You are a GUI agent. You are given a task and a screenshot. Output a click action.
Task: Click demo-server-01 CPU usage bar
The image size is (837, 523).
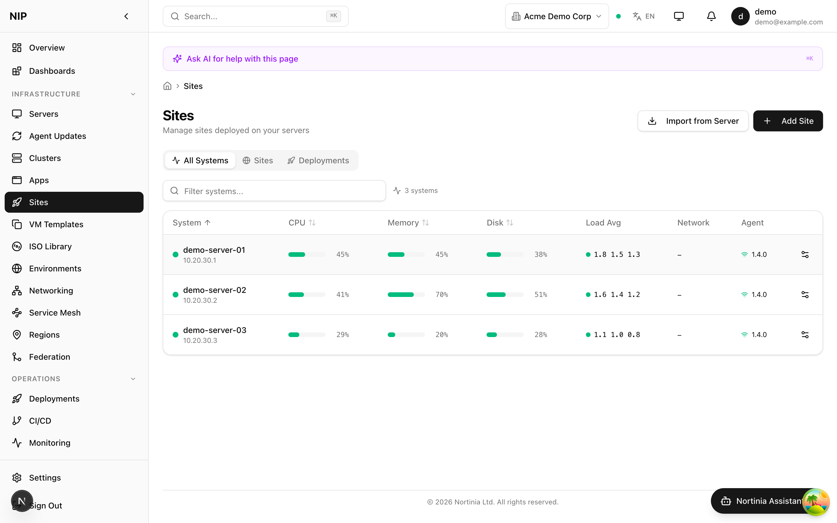(x=307, y=255)
